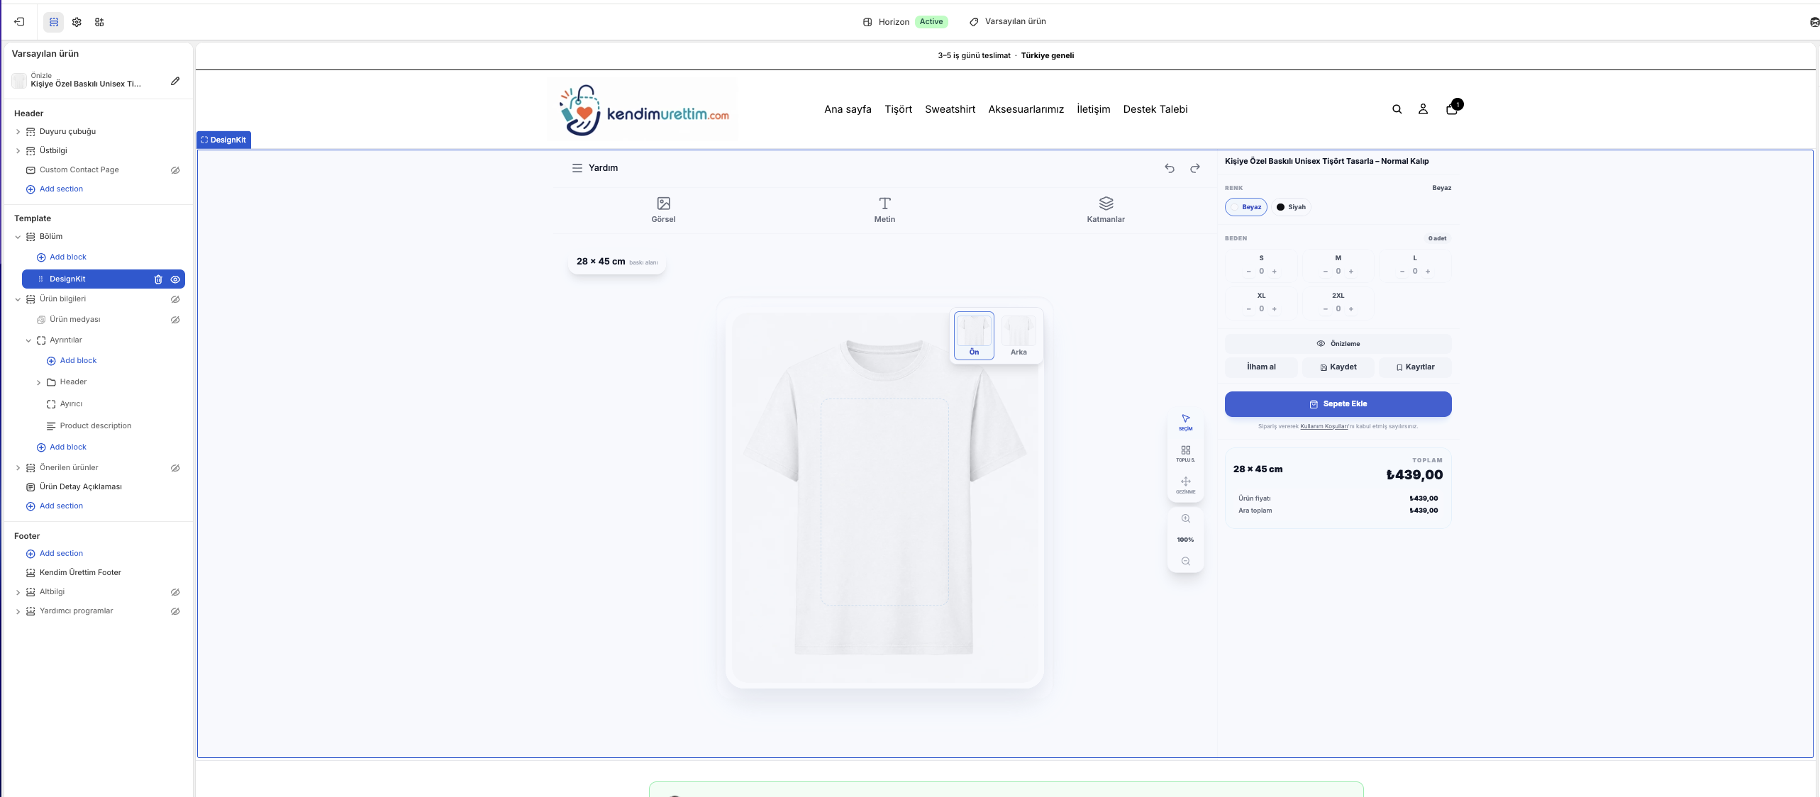Open the Kayıtlar saved designs button
This screenshot has width=1820, height=797.
(x=1415, y=367)
